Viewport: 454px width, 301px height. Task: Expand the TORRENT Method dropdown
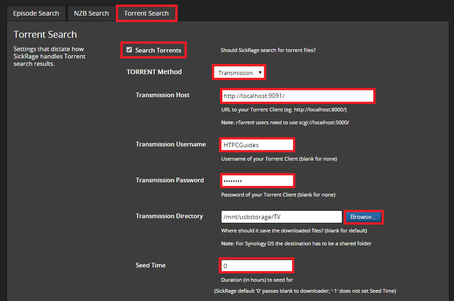[x=239, y=73]
